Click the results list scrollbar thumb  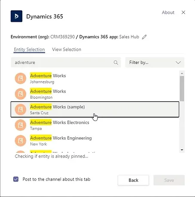(182, 89)
